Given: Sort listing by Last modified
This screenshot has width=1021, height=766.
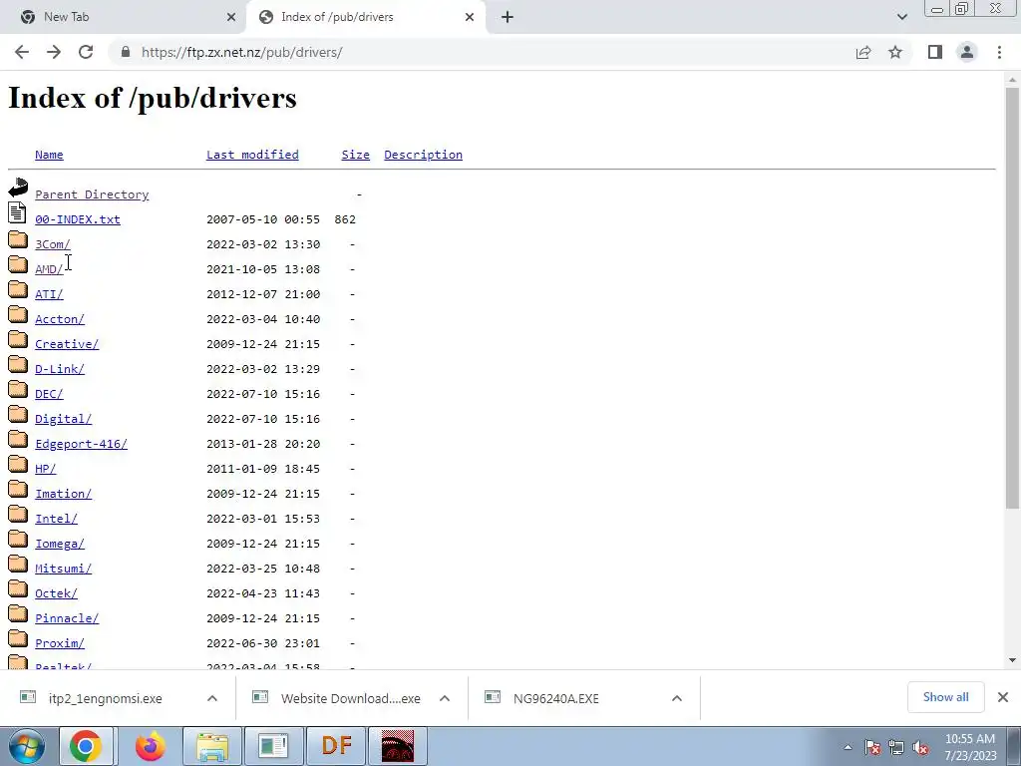Looking at the screenshot, I should click(252, 155).
